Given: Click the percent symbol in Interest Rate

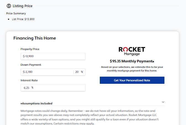Looking at the screenshot, I should [x=32, y=88].
